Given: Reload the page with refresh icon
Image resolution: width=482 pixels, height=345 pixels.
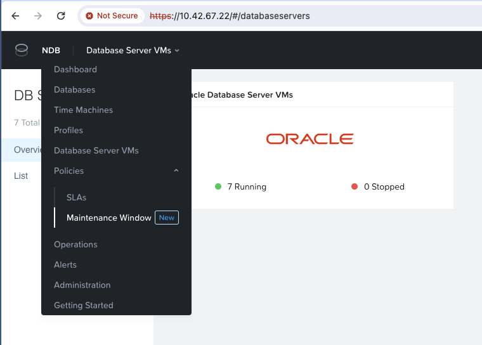Looking at the screenshot, I should click(x=61, y=16).
